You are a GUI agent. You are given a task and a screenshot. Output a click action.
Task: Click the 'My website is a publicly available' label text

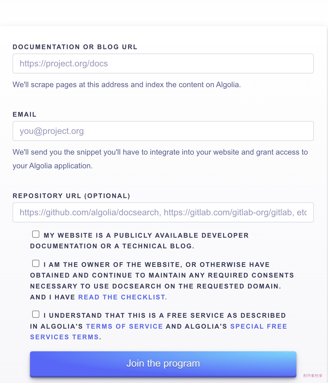tap(146, 235)
